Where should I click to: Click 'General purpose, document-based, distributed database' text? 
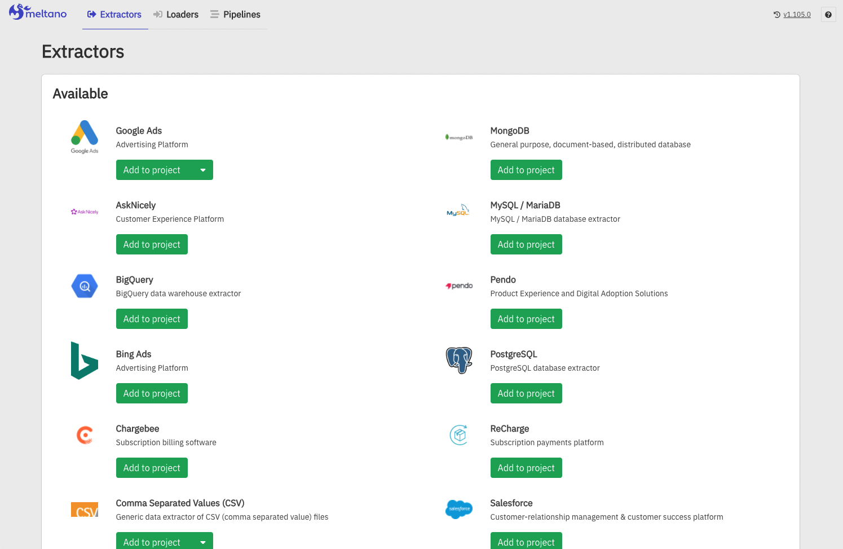(x=590, y=144)
